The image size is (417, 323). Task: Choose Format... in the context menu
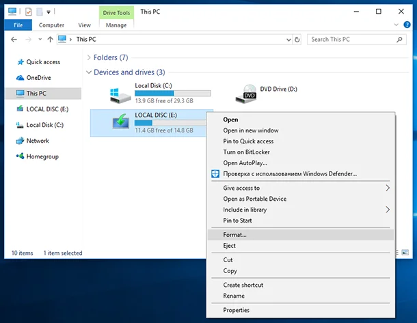[301, 235]
